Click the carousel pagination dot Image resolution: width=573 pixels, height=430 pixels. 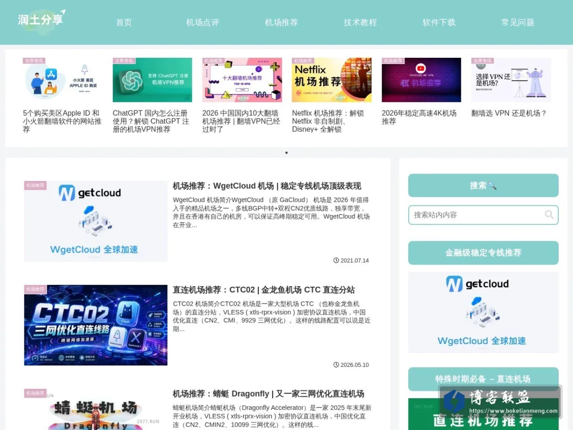click(286, 153)
